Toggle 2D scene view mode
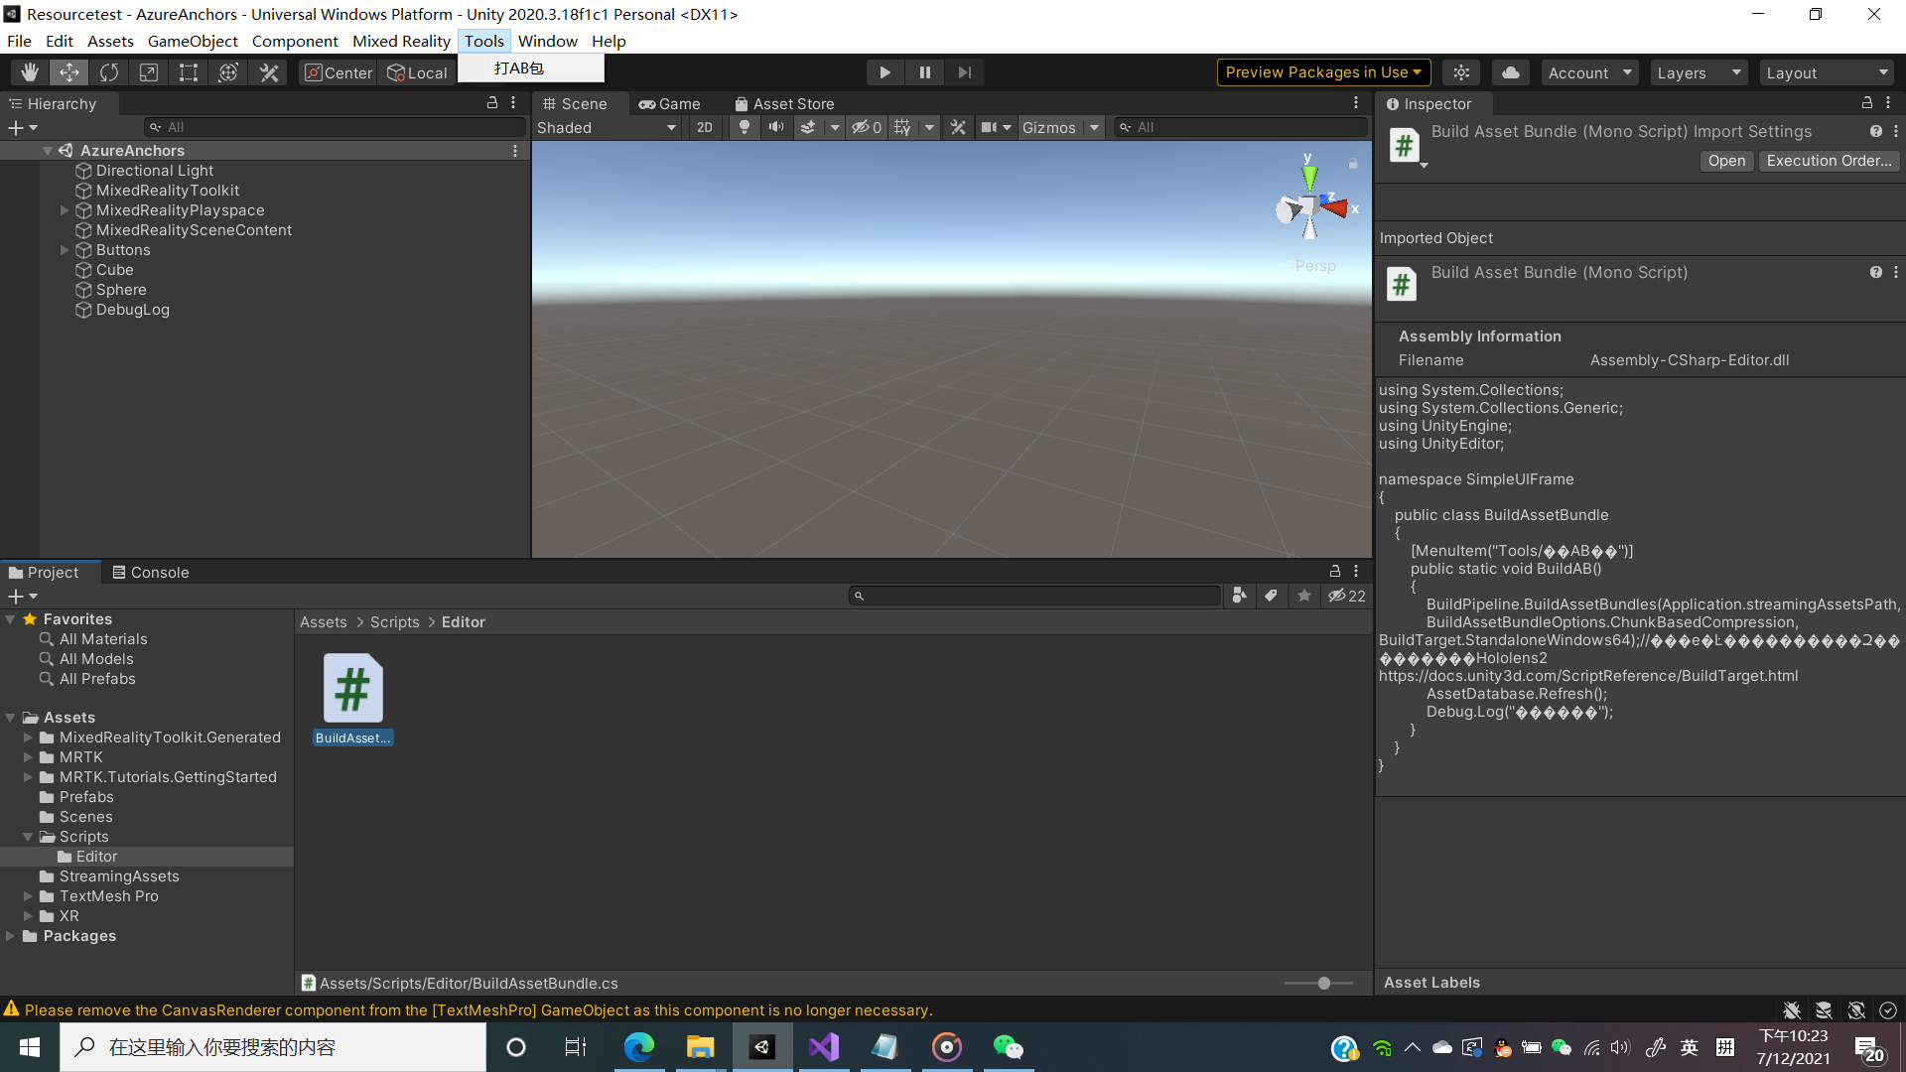 (704, 127)
